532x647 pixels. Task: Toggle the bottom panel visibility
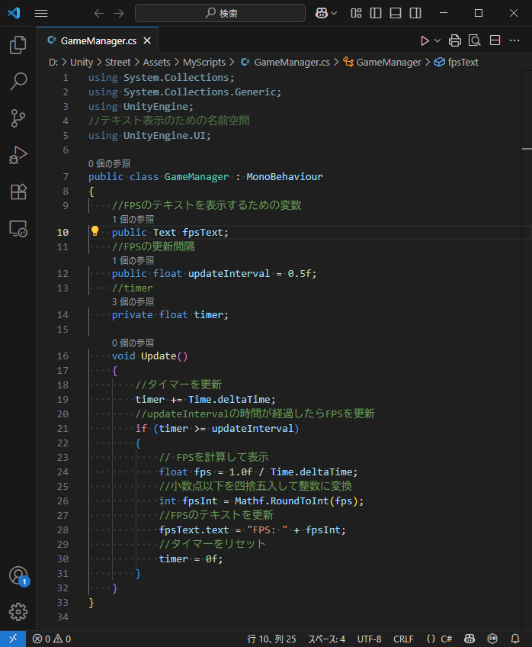[396, 13]
